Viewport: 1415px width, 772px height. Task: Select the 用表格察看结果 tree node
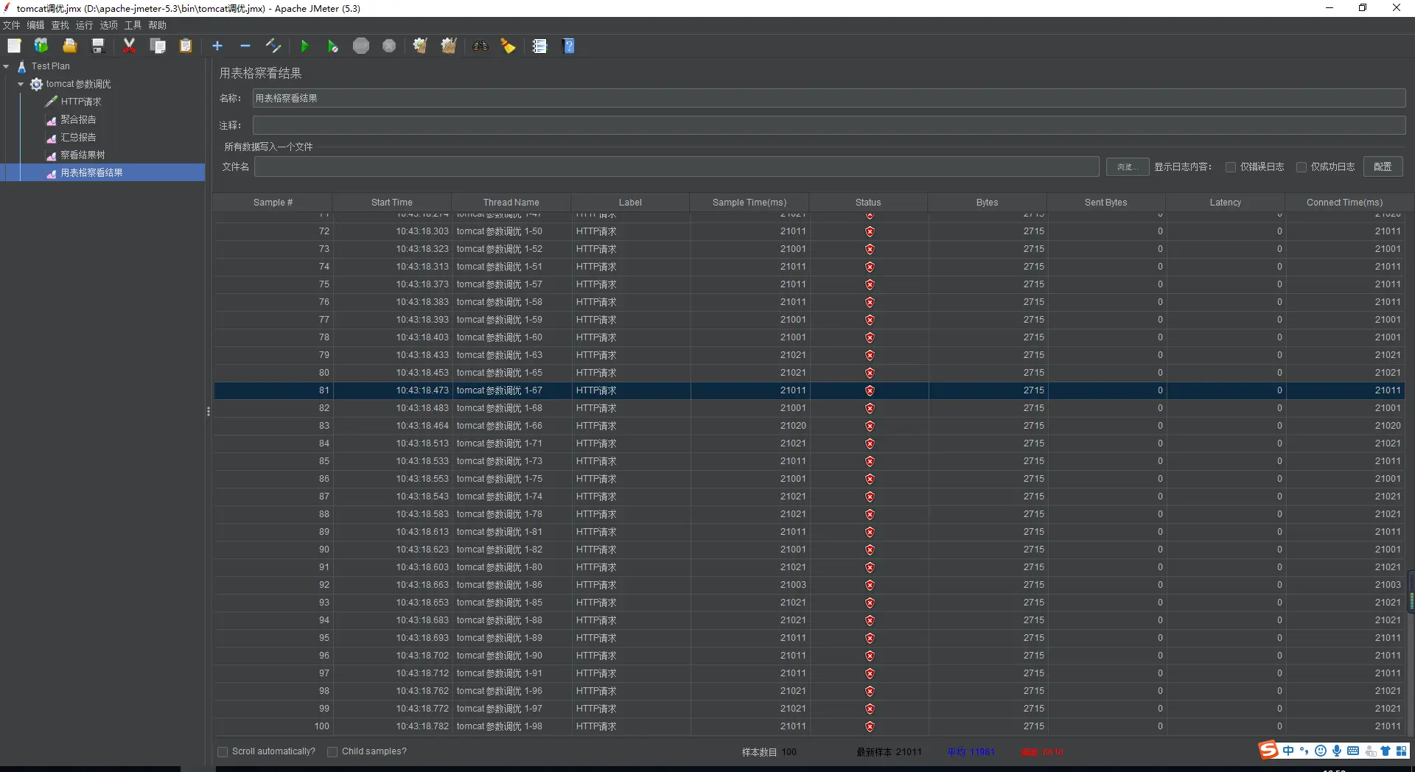[x=91, y=172]
